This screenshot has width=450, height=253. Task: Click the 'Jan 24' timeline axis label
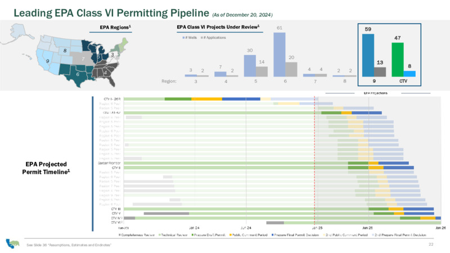click(194, 228)
